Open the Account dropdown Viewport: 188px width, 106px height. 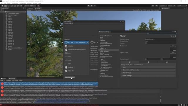pos(163,6)
